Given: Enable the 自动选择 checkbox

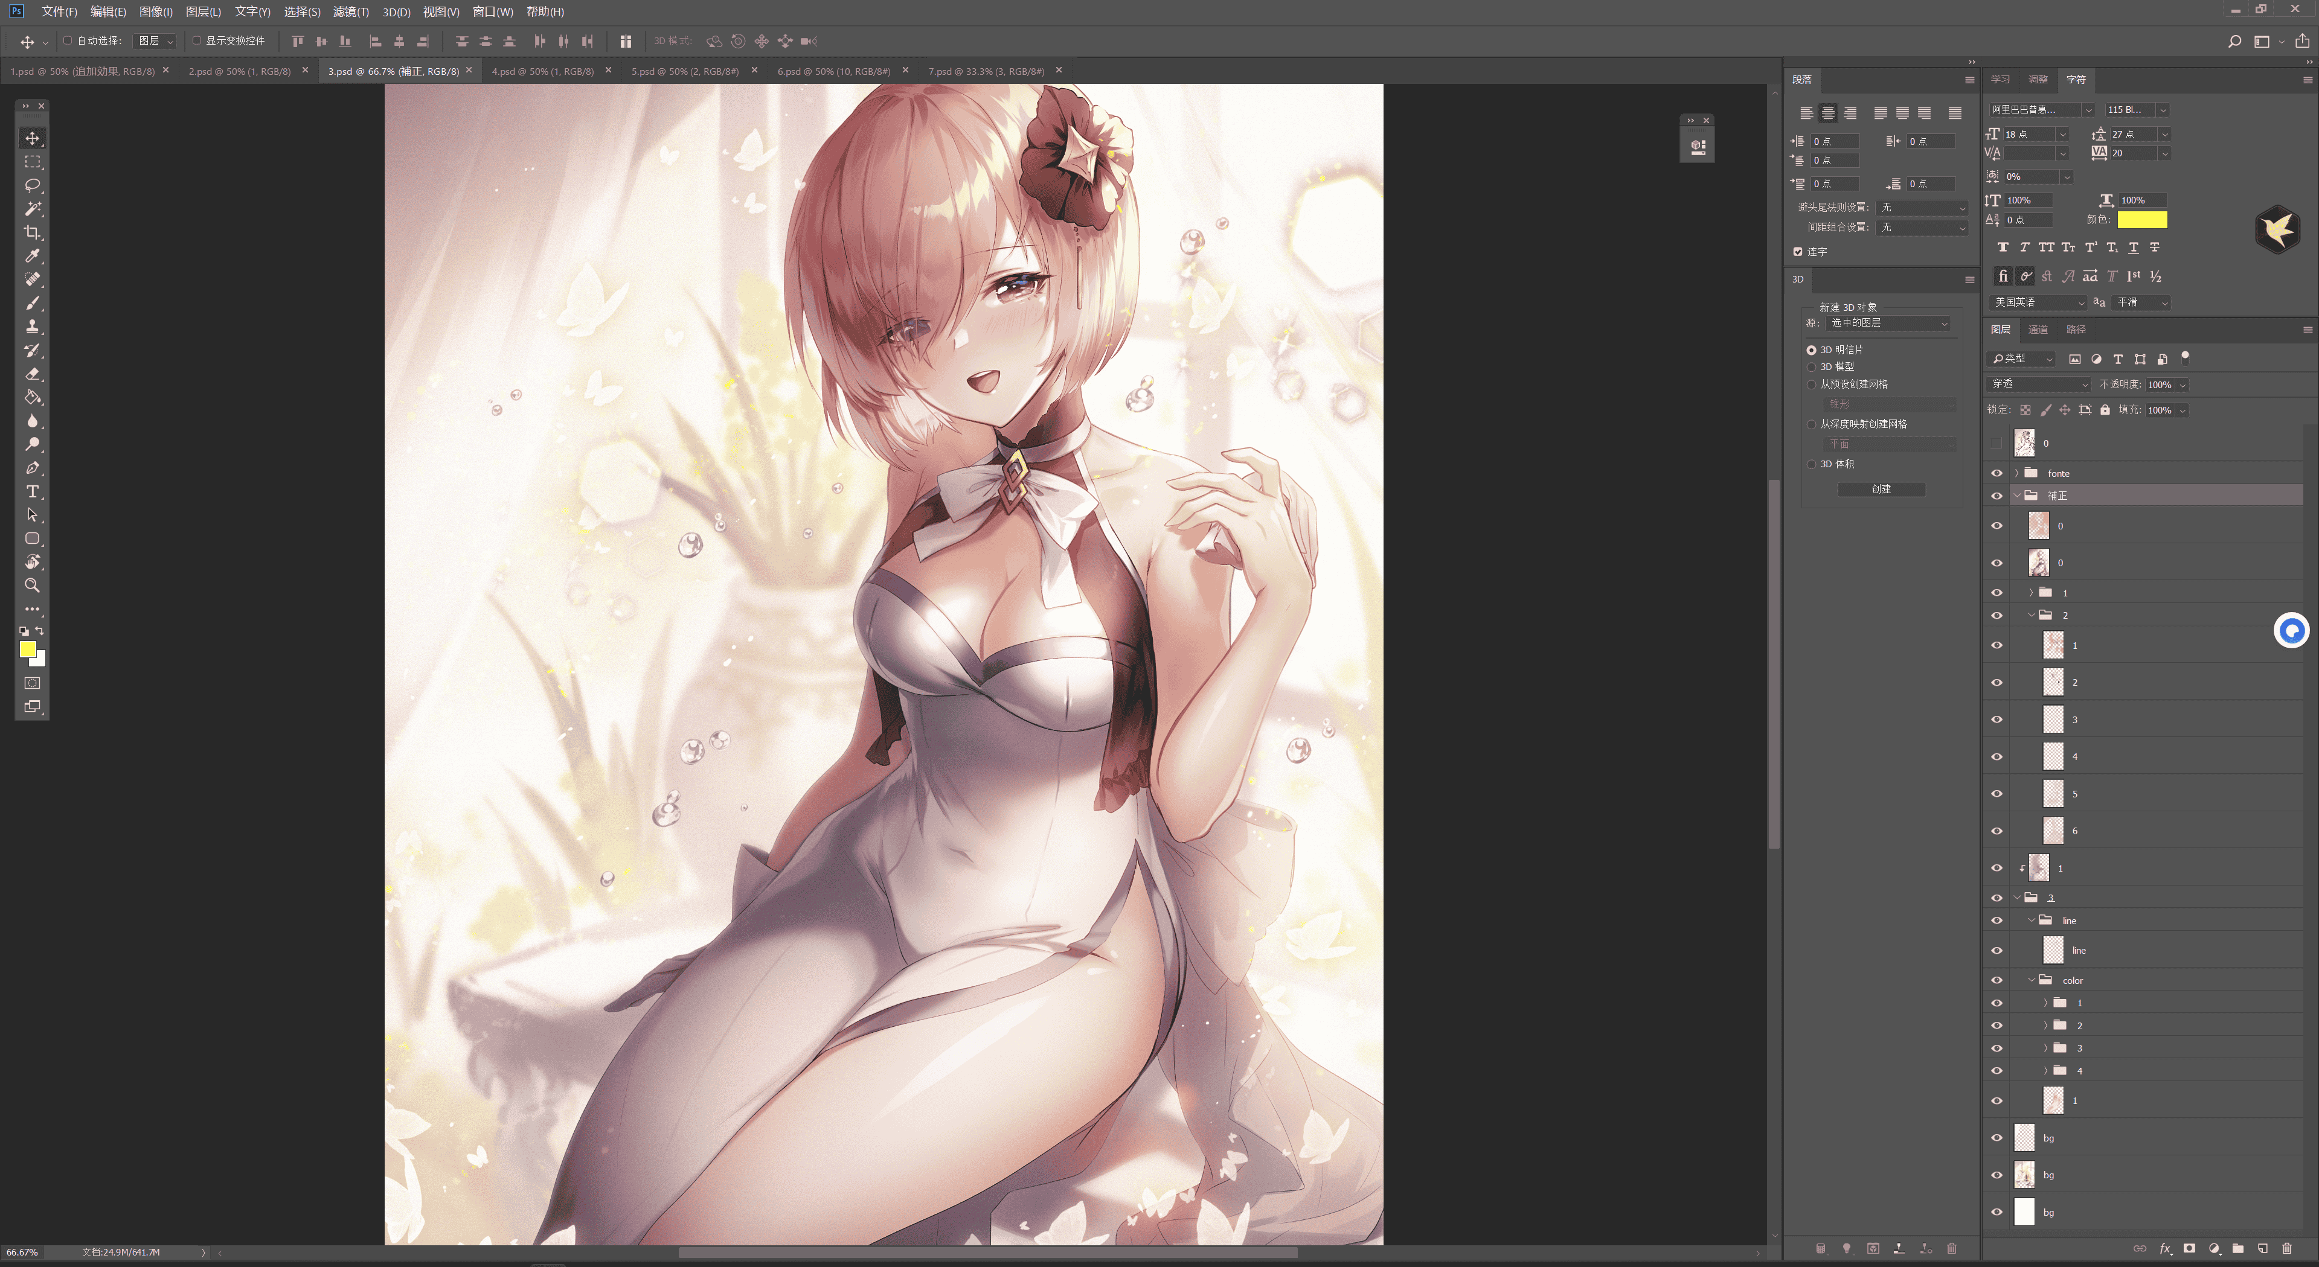Looking at the screenshot, I should [x=68, y=40].
